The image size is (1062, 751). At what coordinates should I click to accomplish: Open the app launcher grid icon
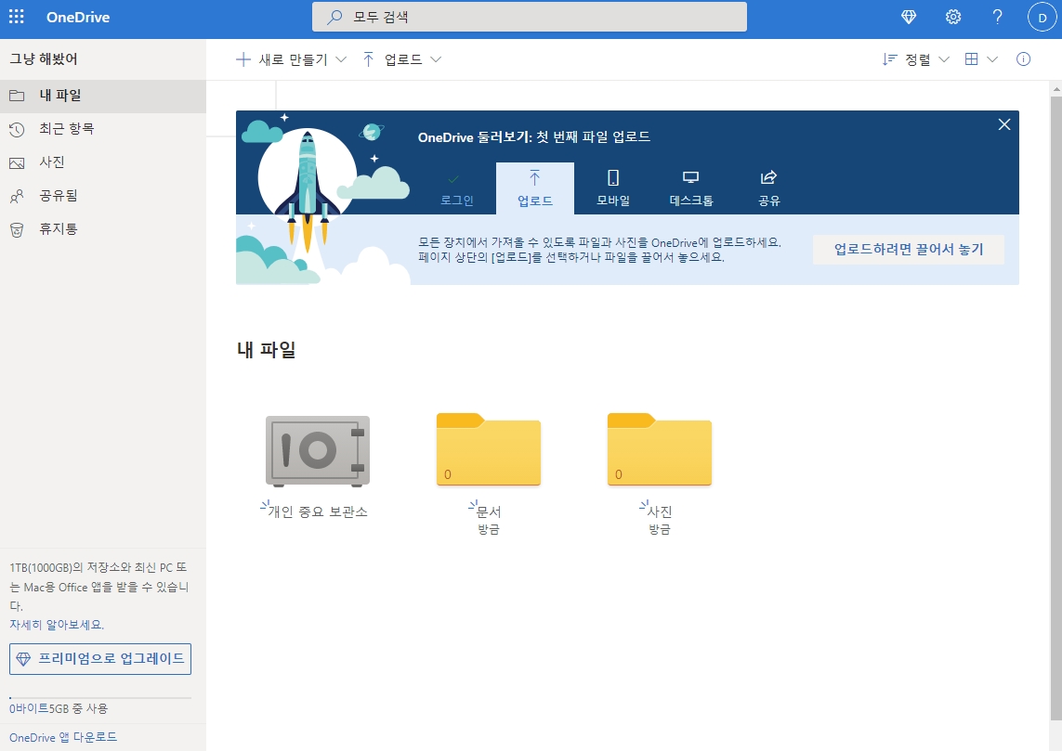click(x=16, y=17)
